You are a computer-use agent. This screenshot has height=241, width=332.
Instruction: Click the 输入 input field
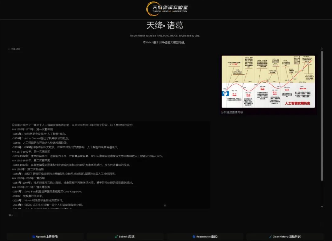tap(100, 215)
